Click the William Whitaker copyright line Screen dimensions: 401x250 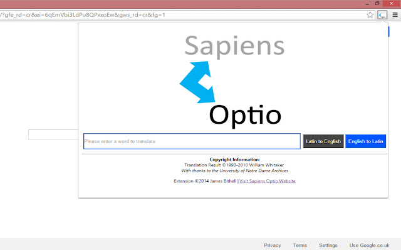tap(234, 165)
